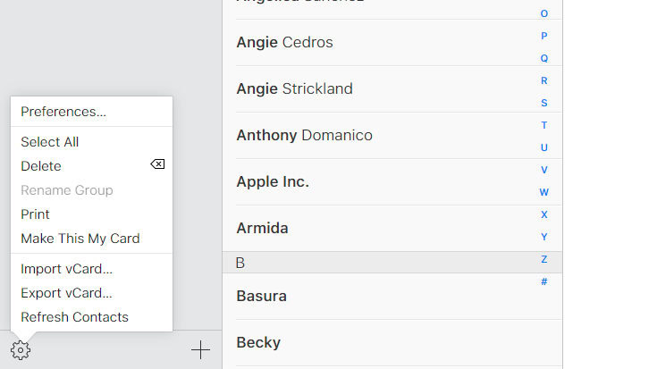
Task: Select Print from the menu
Action: [36, 214]
